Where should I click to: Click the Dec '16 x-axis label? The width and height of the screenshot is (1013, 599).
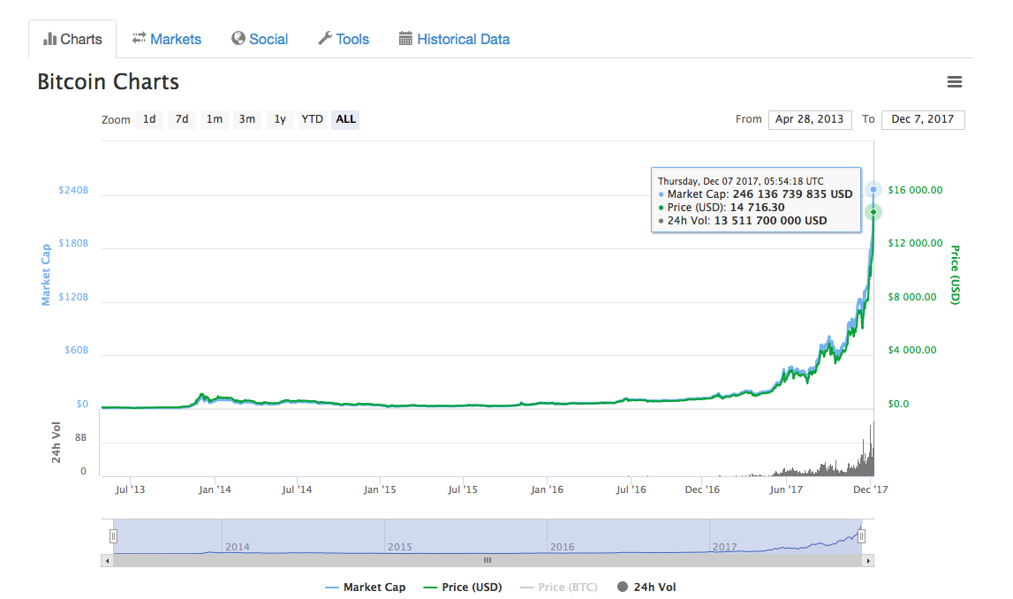point(702,489)
